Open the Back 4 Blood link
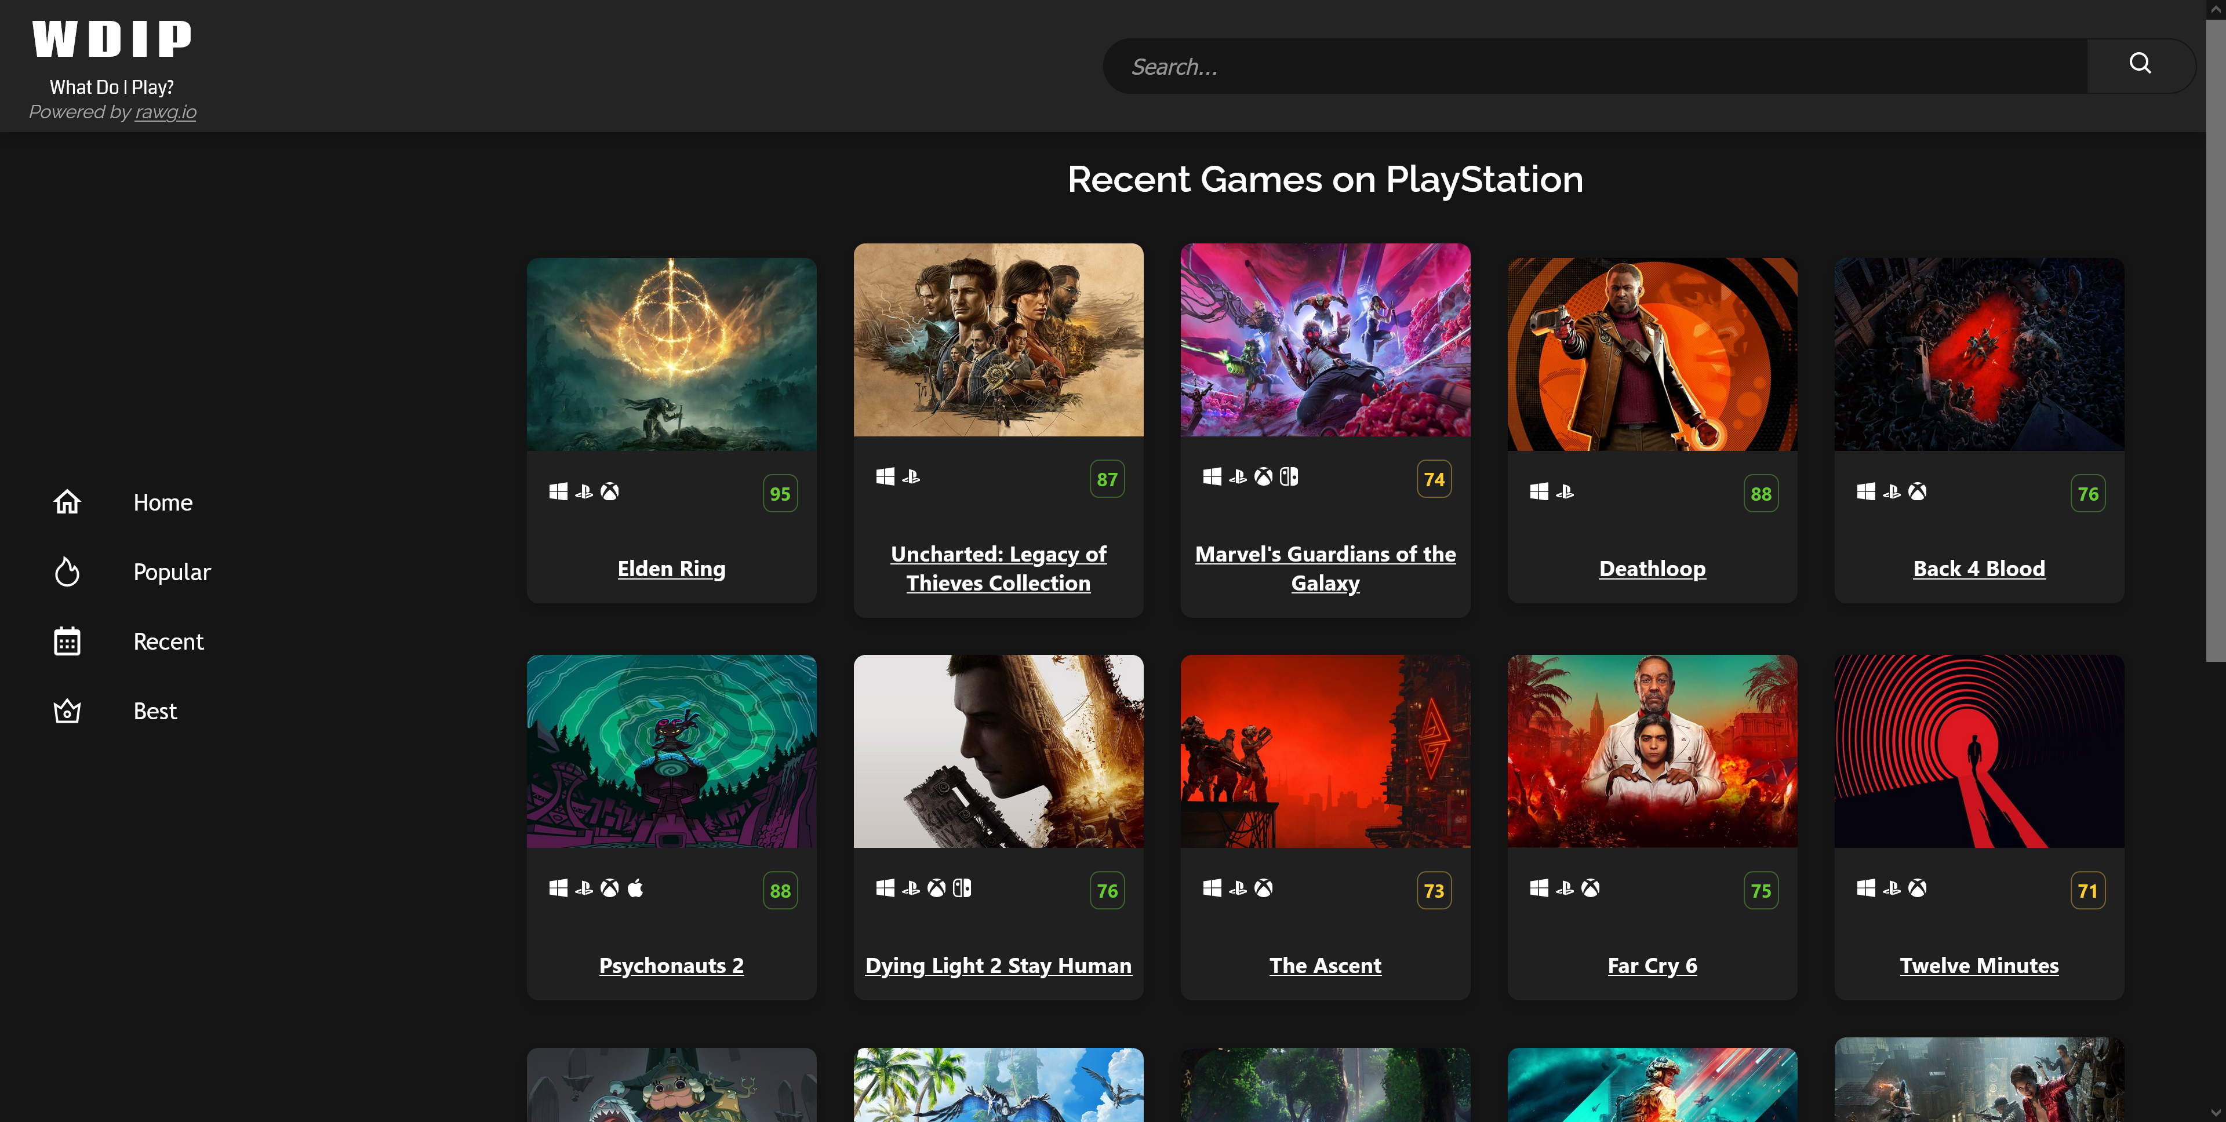Image resolution: width=2226 pixels, height=1122 pixels. [1979, 569]
